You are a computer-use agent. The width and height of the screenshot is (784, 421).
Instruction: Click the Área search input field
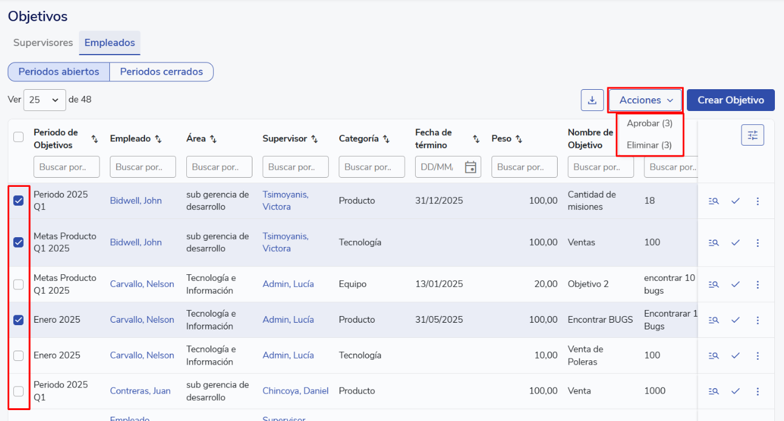pyautogui.click(x=219, y=167)
